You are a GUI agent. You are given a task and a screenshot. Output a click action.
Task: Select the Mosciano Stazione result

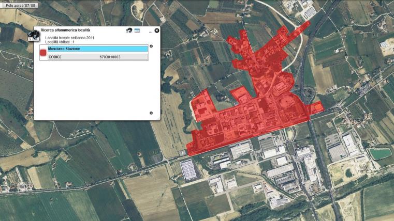click(x=98, y=49)
